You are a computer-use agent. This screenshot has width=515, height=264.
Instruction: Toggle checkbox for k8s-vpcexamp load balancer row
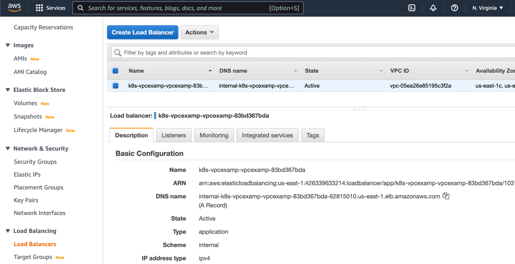pyautogui.click(x=115, y=85)
